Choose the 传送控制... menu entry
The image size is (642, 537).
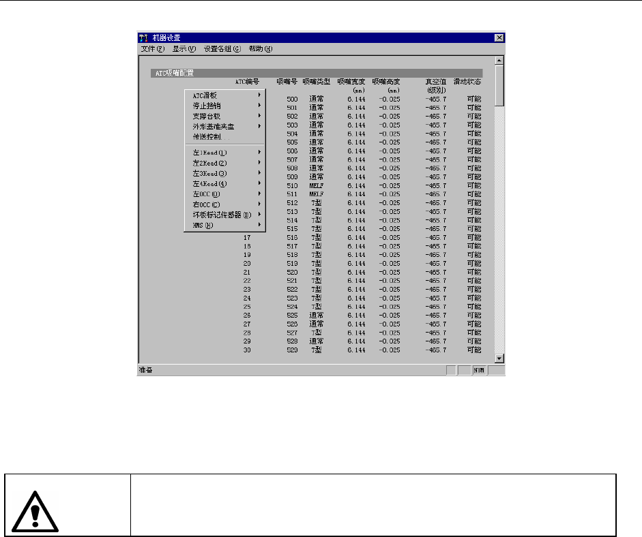pyautogui.click(x=224, y=136)
